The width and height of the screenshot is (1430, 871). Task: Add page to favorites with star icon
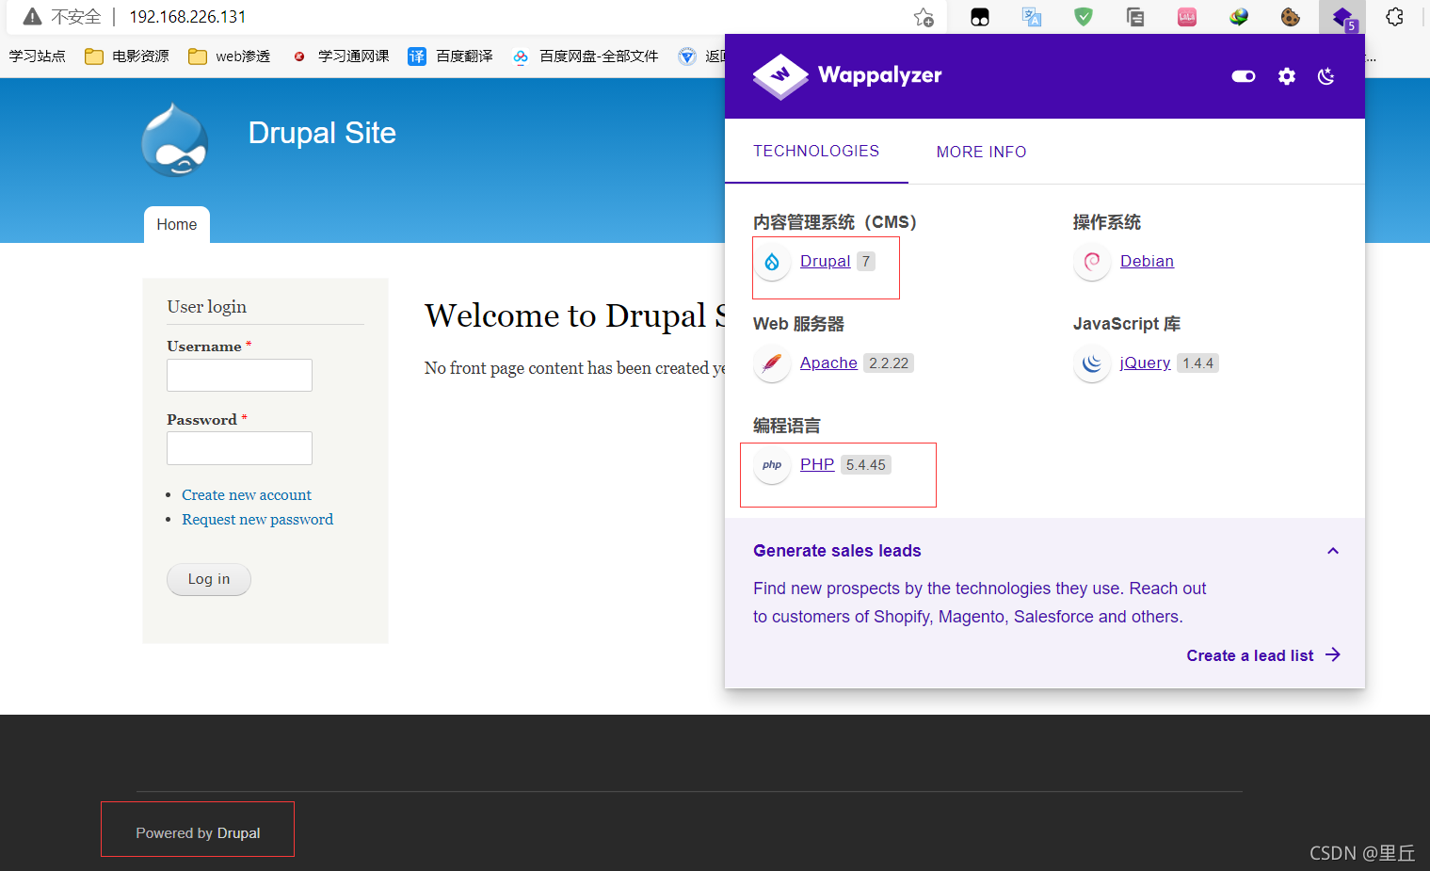click(924, 17)
